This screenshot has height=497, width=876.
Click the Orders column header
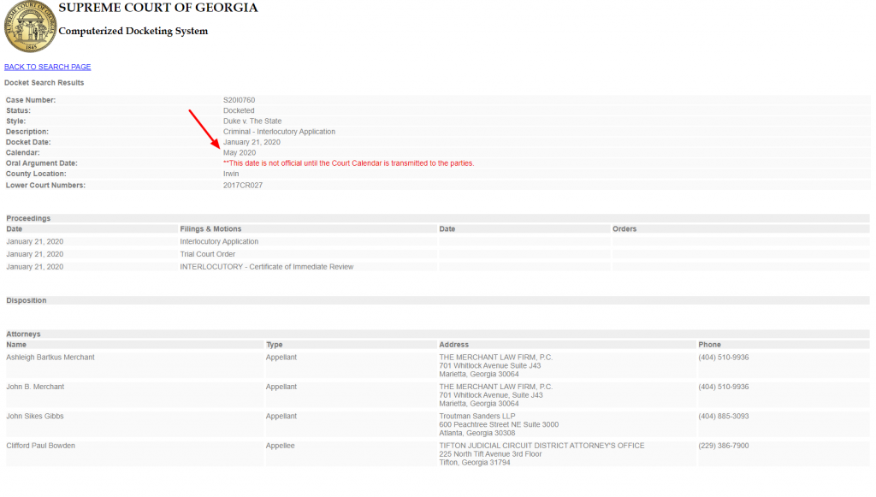tap(624, 229)
